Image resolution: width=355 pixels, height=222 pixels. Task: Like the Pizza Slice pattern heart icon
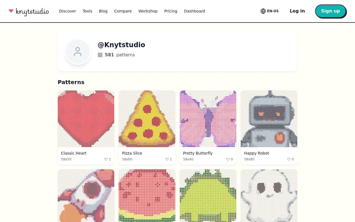167,159
